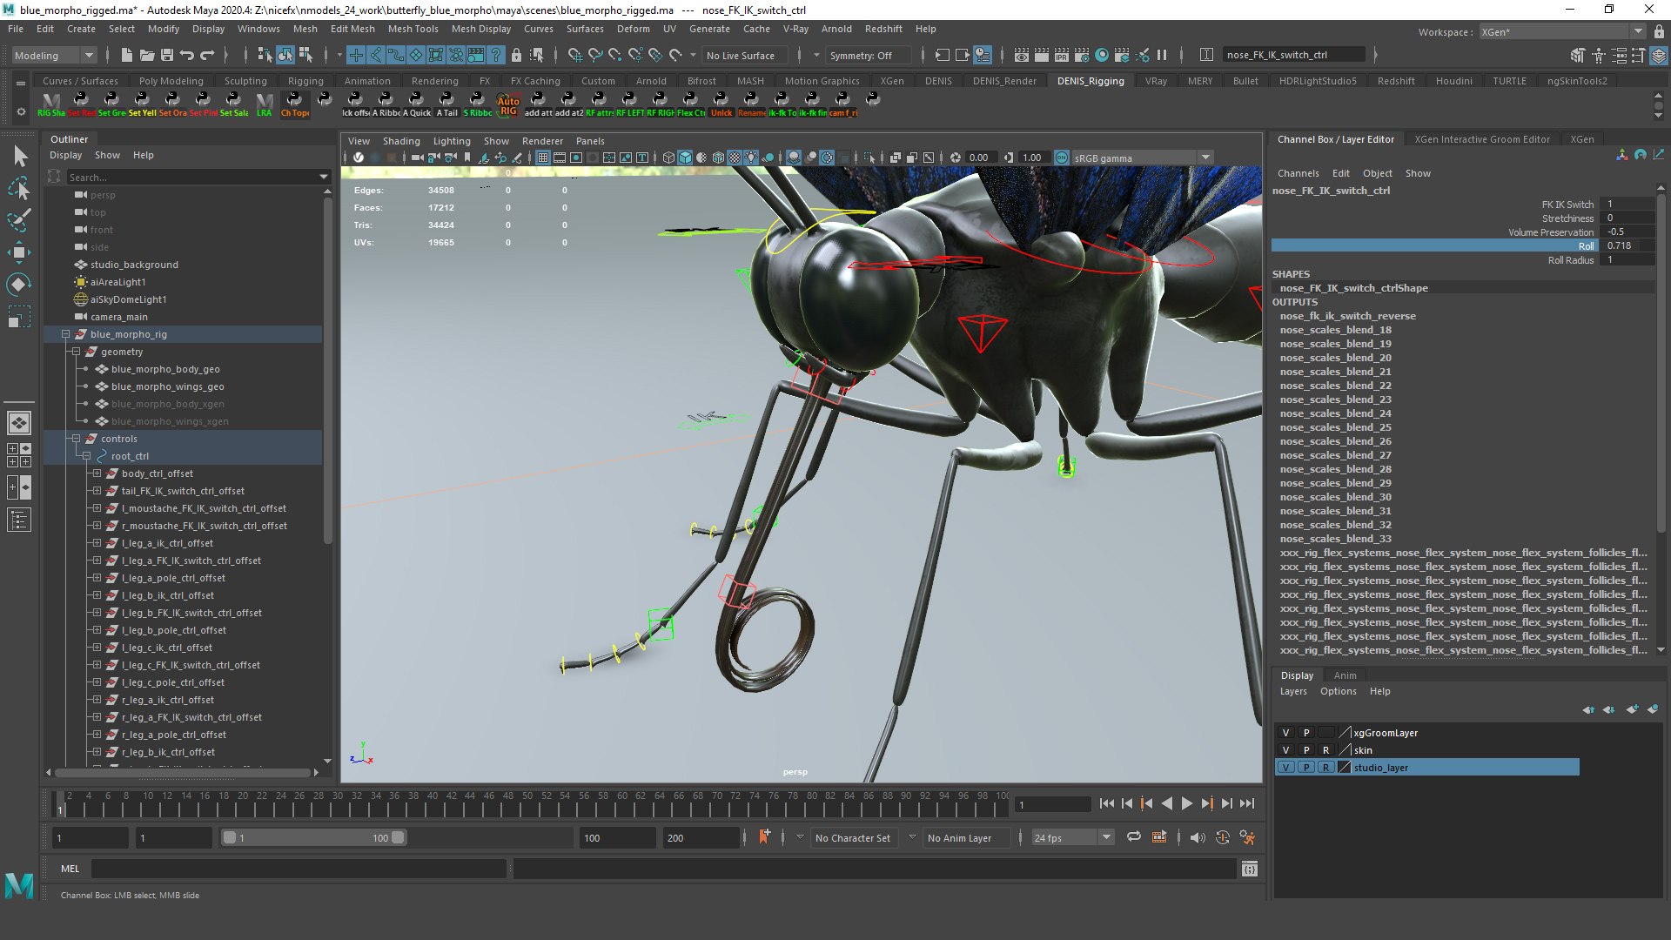Click the Hypershade sphere icon
Image resolution: width=1671 pixels, height=940 pixels.
[x=1102, y=55]
